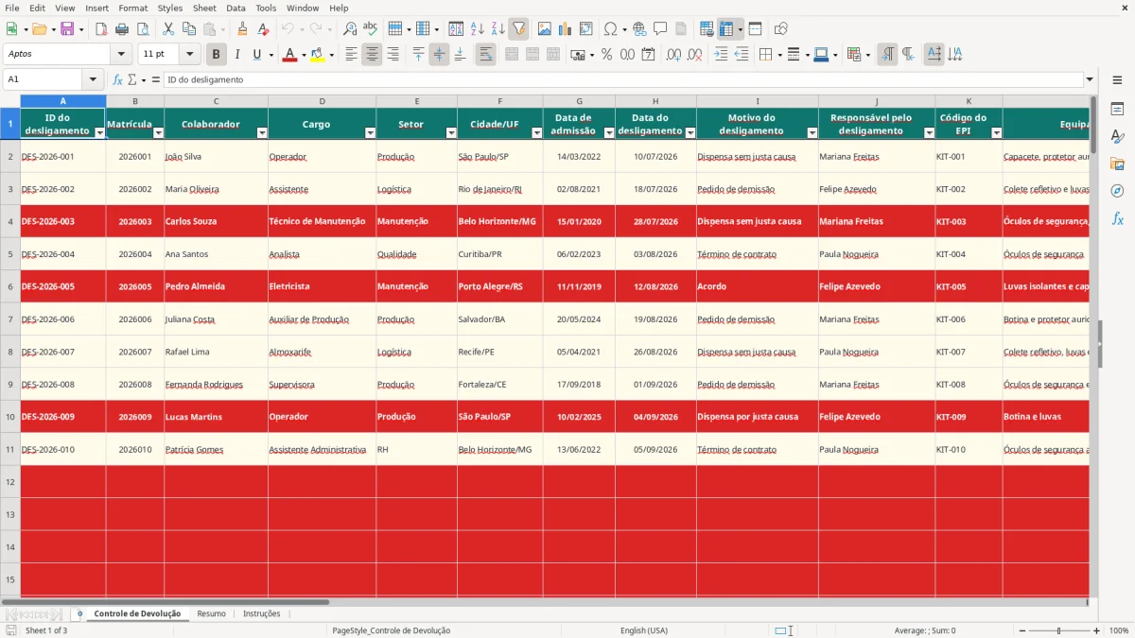Toggle Align Left
The image size is (1135, 638).
(351, 55)
